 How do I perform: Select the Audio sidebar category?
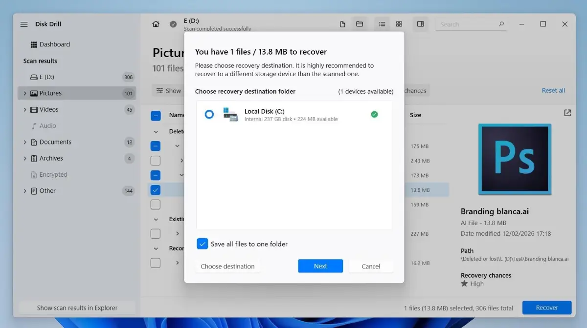point(77,126)
